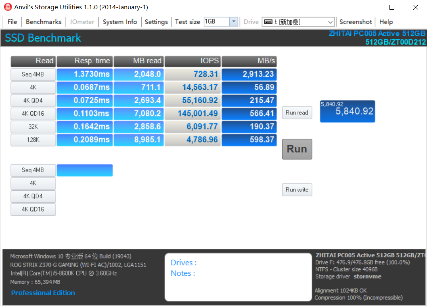Click the read 4K test button

[x=33, y=87]
